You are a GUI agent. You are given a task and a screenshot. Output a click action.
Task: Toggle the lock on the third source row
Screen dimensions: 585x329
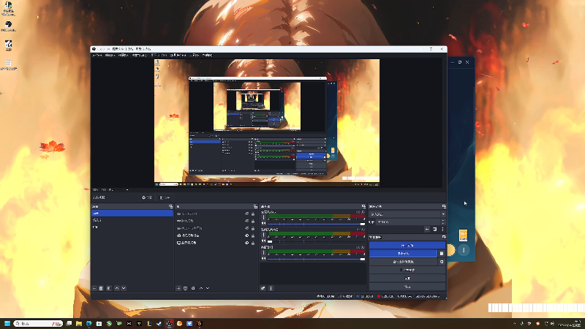click(x=253, y=228)
